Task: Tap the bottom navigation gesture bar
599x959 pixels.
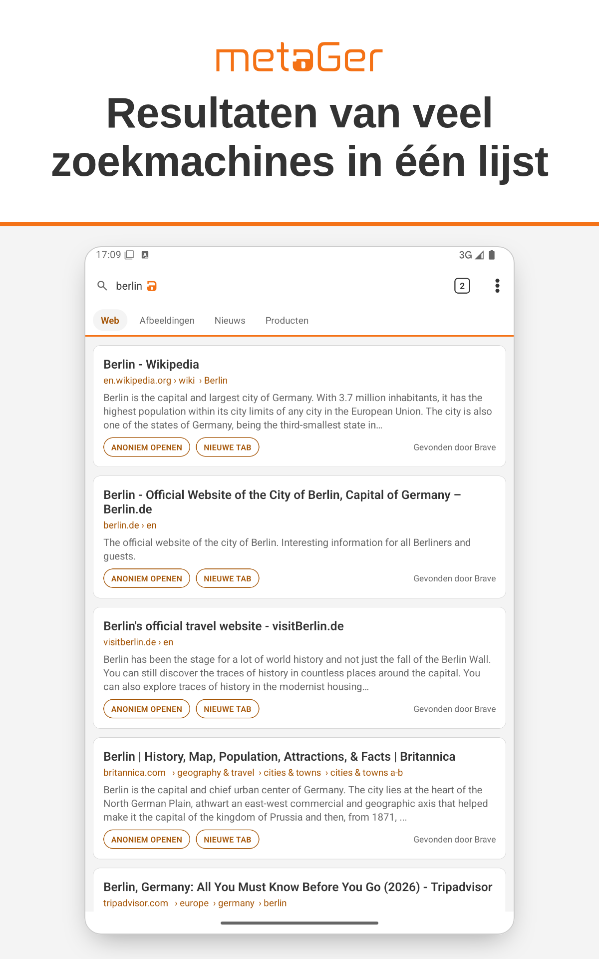Action: (x=299, y=923)
